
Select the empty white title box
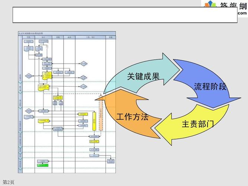pos(125,15)
